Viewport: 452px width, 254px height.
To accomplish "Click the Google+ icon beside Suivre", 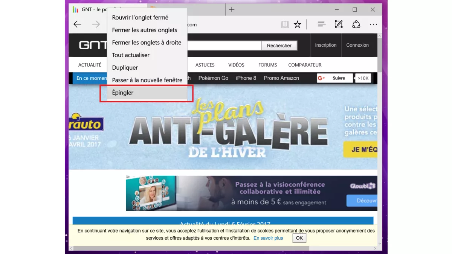I will point(321,78).
